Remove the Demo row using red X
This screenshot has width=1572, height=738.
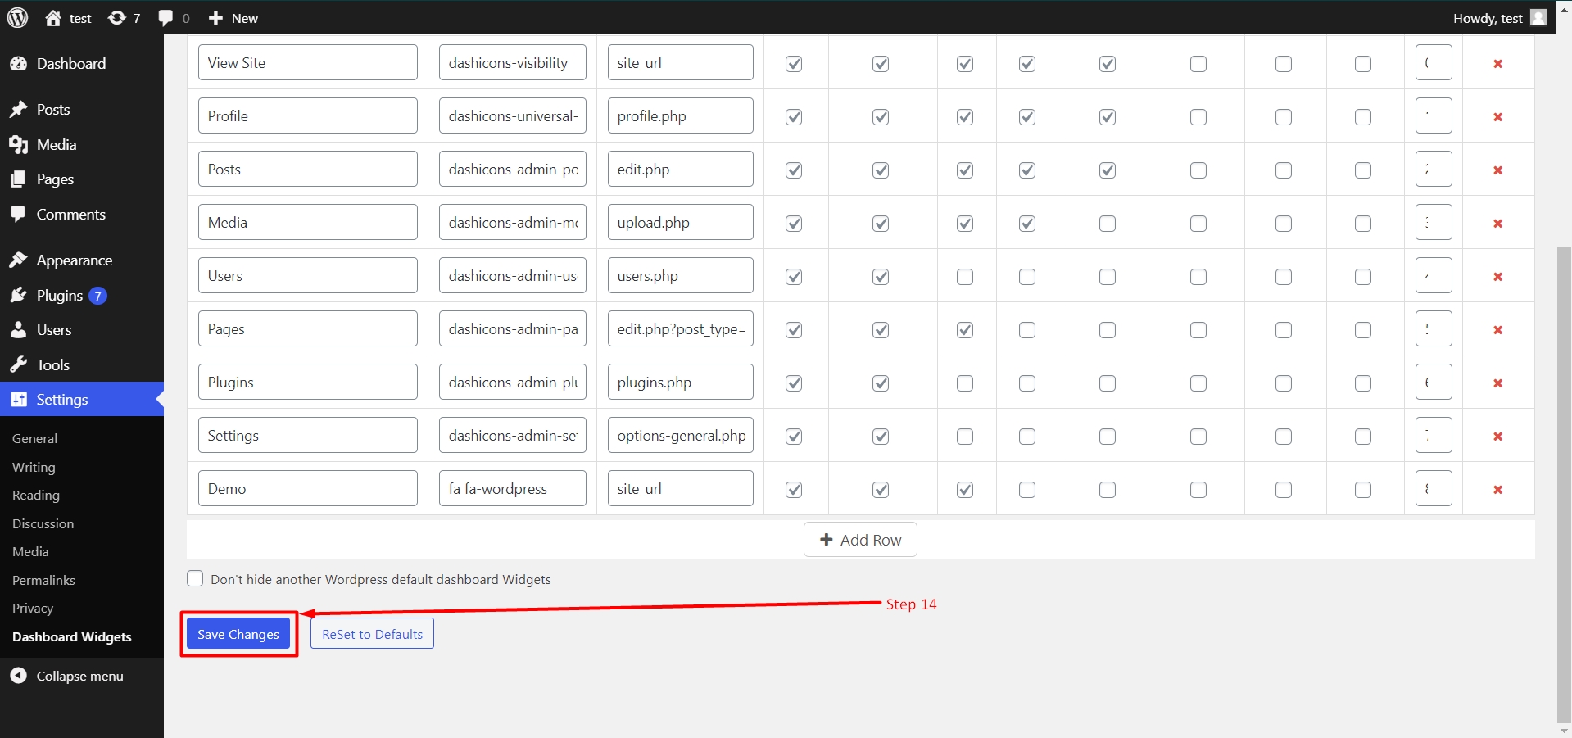1497,489
